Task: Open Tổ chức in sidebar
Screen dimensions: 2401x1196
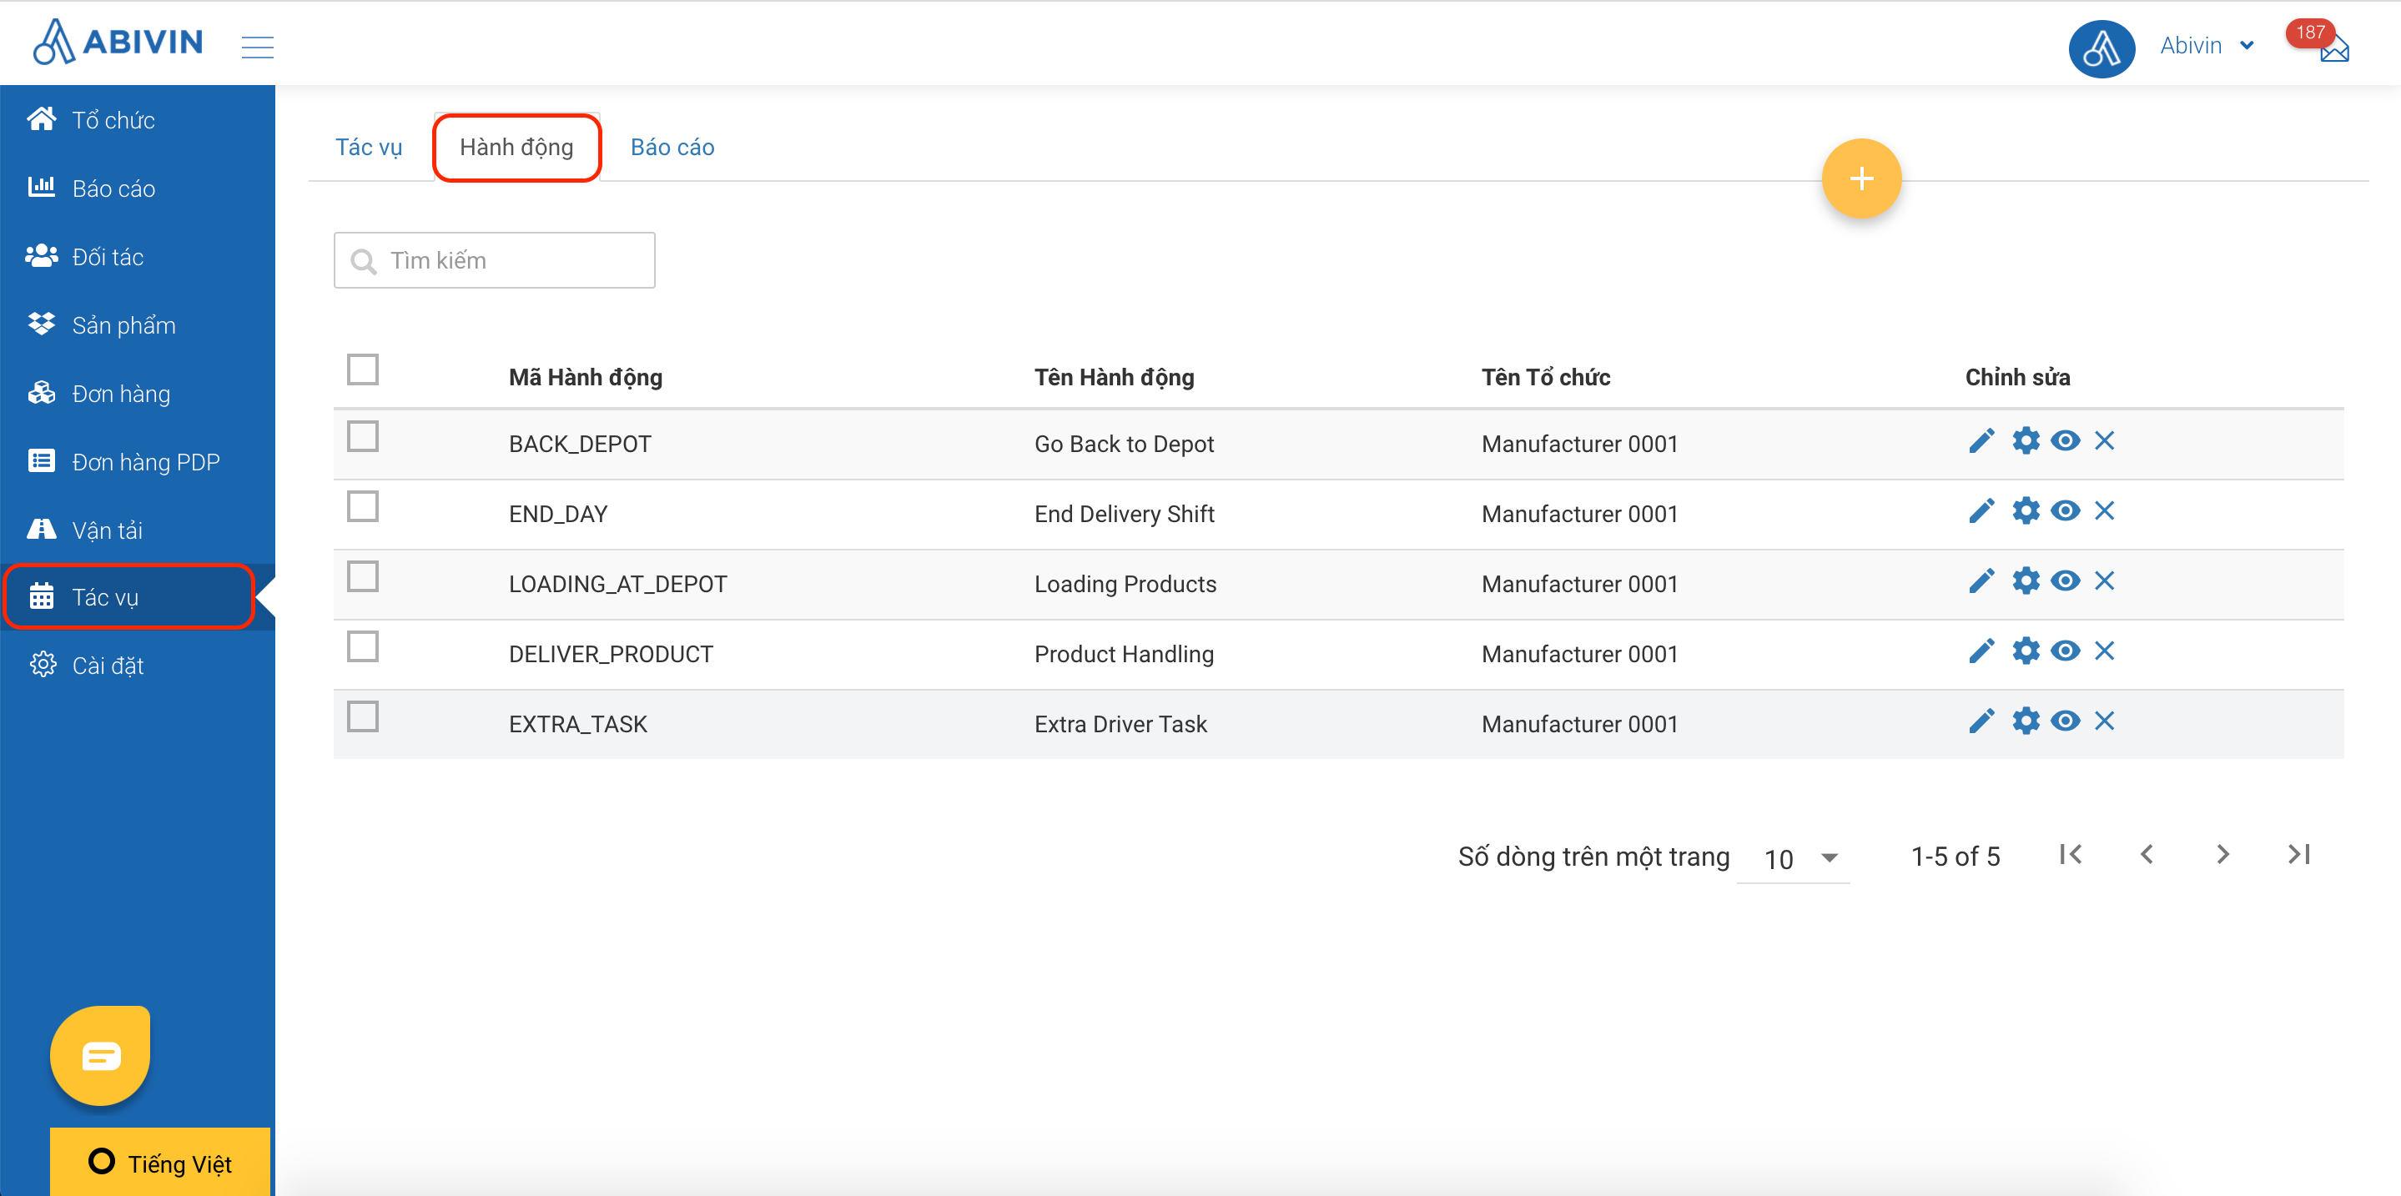Action: (x=138, y=120)
